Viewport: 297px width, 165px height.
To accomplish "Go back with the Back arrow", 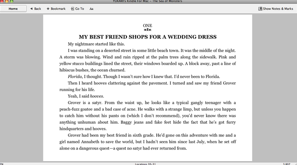I will pyautogui.click(x=35, y=9).
